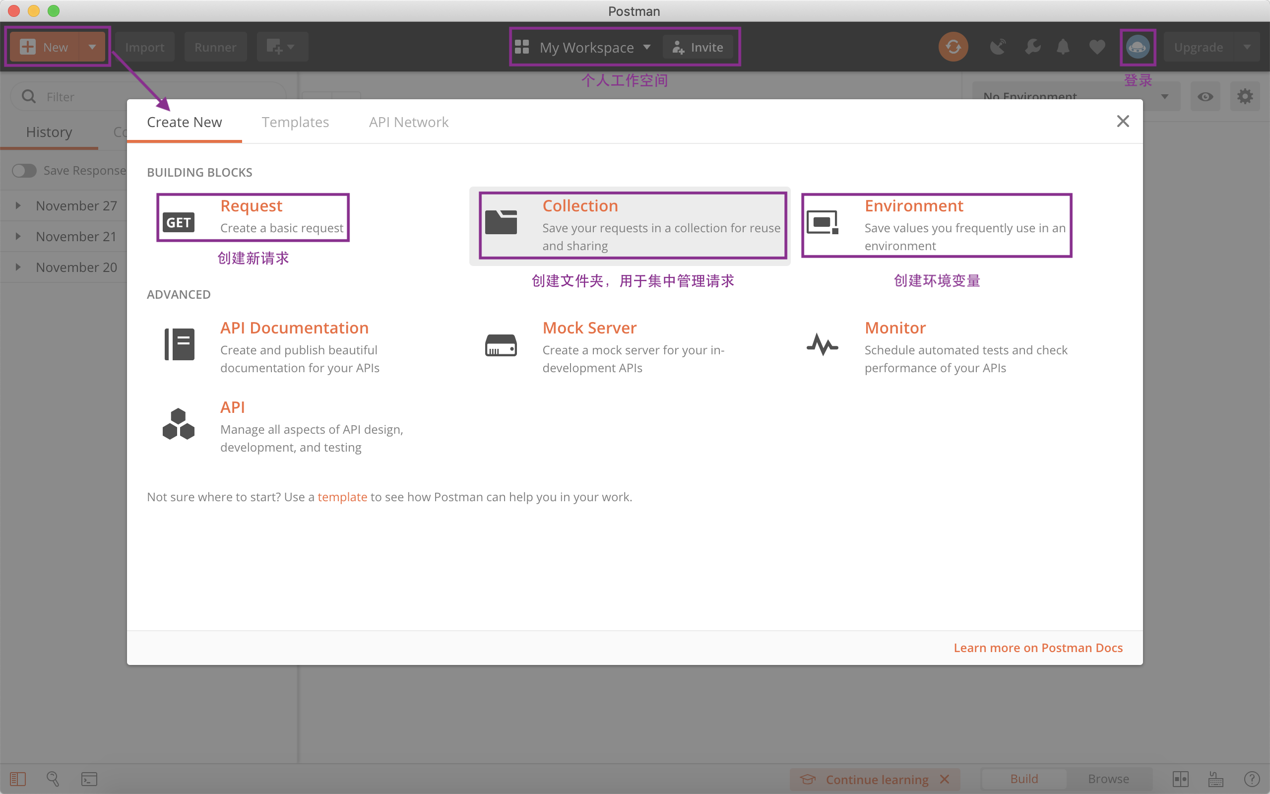Viewport: 1270px width, 794px height.
Task: Click the API title under Advanced
Action: (x=233, y=407)
